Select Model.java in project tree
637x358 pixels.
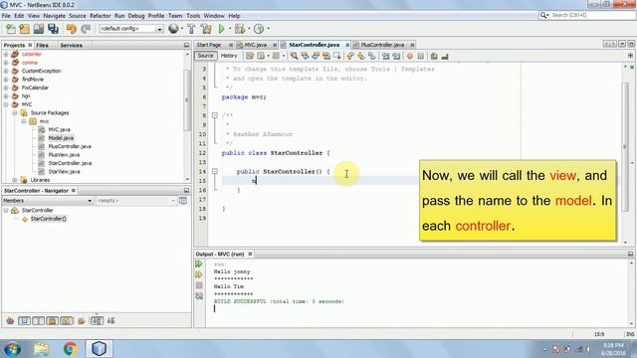61,138
